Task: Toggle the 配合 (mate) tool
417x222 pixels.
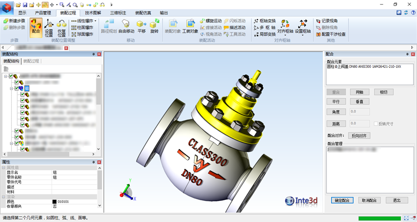Action: click(x=36, y=28)
